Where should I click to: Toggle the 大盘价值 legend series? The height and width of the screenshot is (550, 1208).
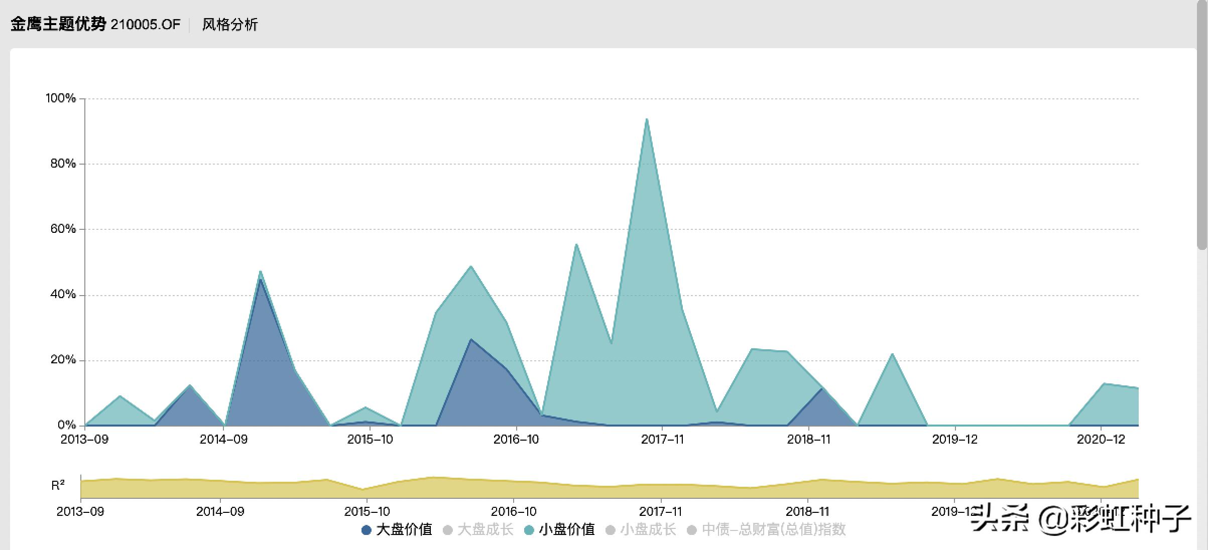tap(404, 529)
